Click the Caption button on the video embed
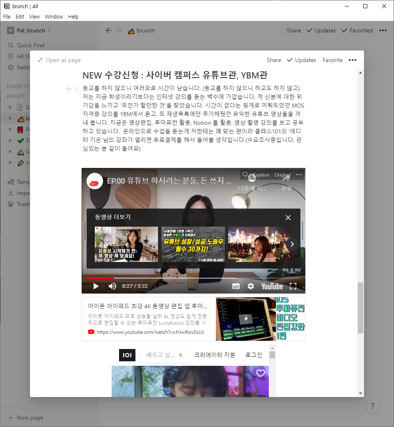 (x=261, y=175)
